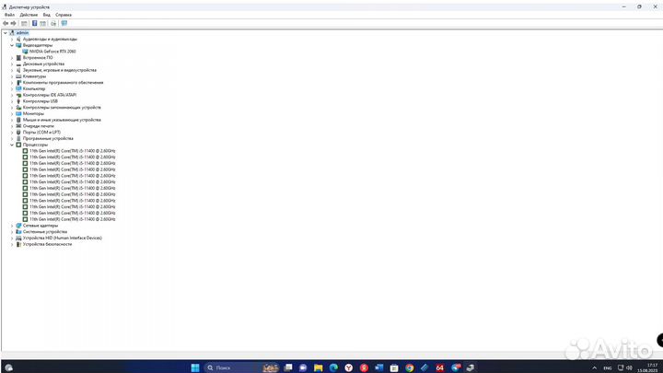Open the clock and date in the tray

pyautogui.click(x=648, y=367)
